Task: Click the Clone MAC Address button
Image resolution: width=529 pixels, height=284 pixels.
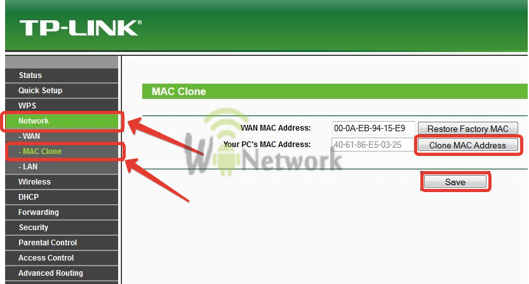Action: [467, 145]
